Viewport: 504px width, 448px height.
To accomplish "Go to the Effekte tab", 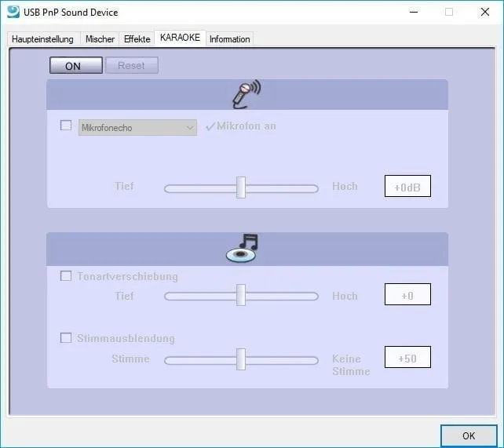I will coord(137,39).
